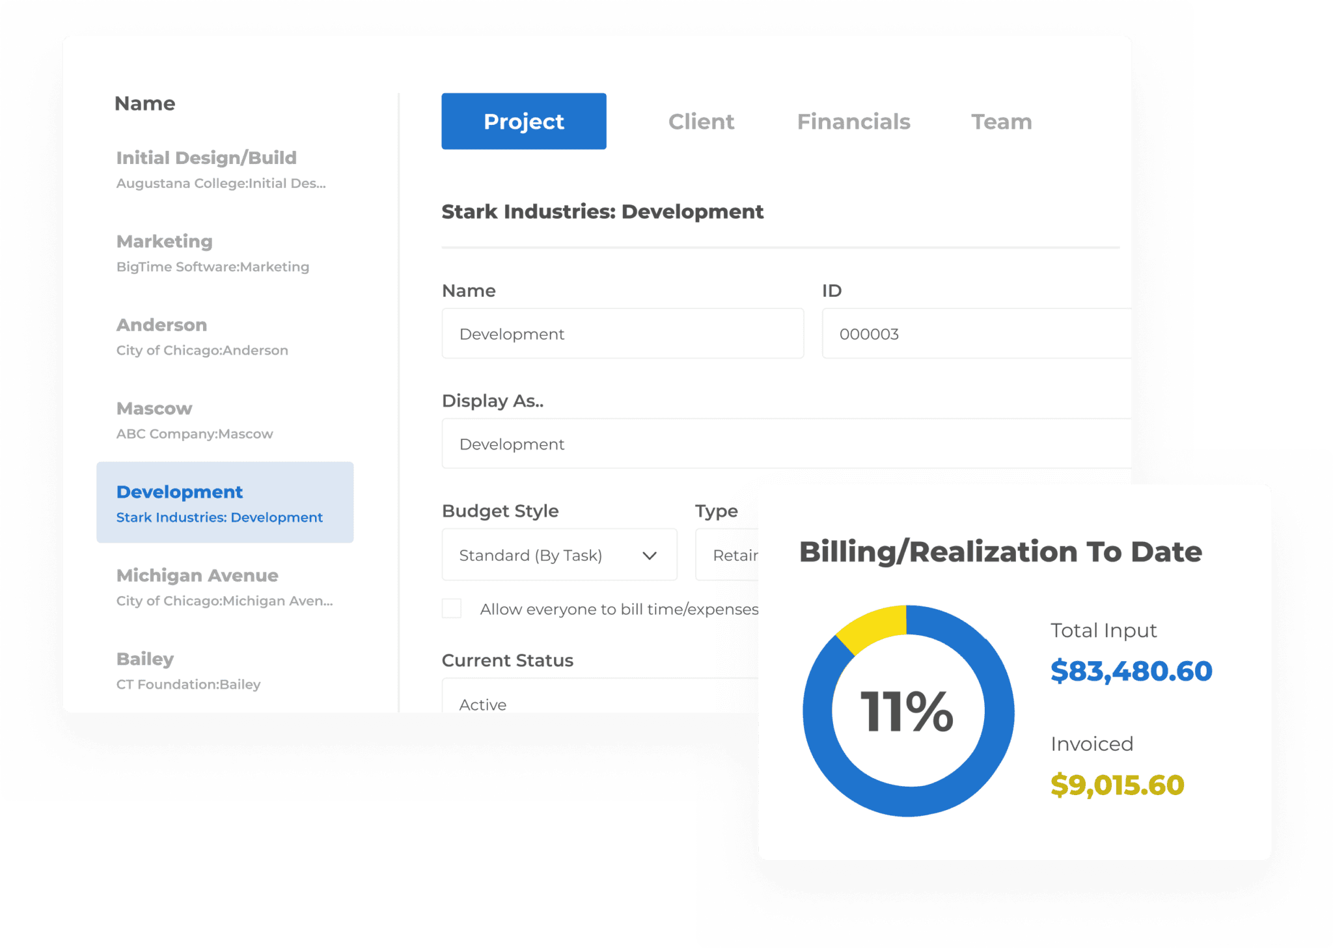Image resolution: width=1333 pixels, height=948 pixels.
Task: Click the ID field showing 000003
Action: tap(970, 333)
